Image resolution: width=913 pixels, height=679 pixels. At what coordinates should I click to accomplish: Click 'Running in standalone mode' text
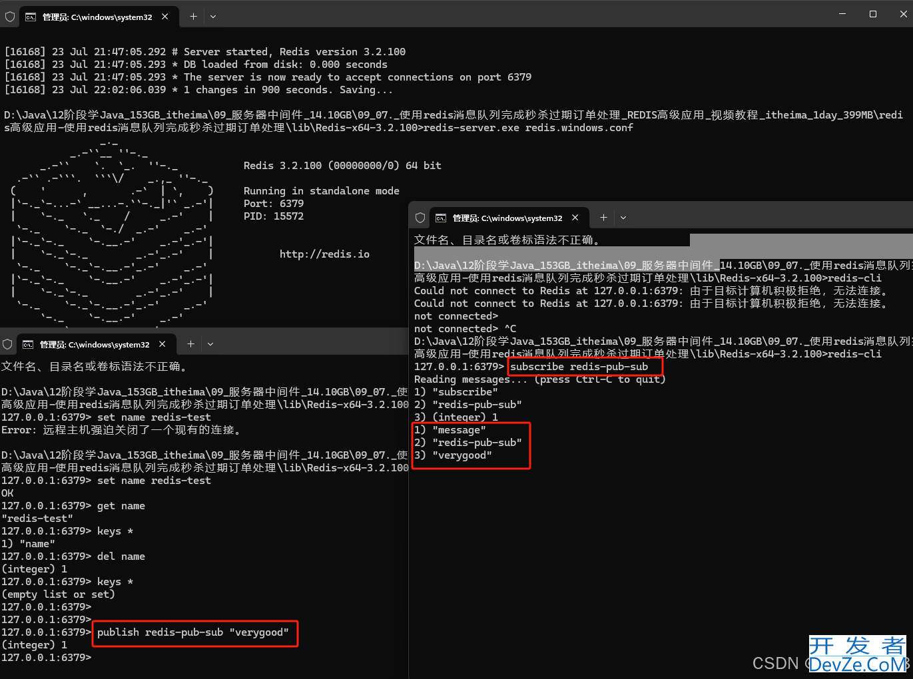pyautogui.click(x=322, y=190)
